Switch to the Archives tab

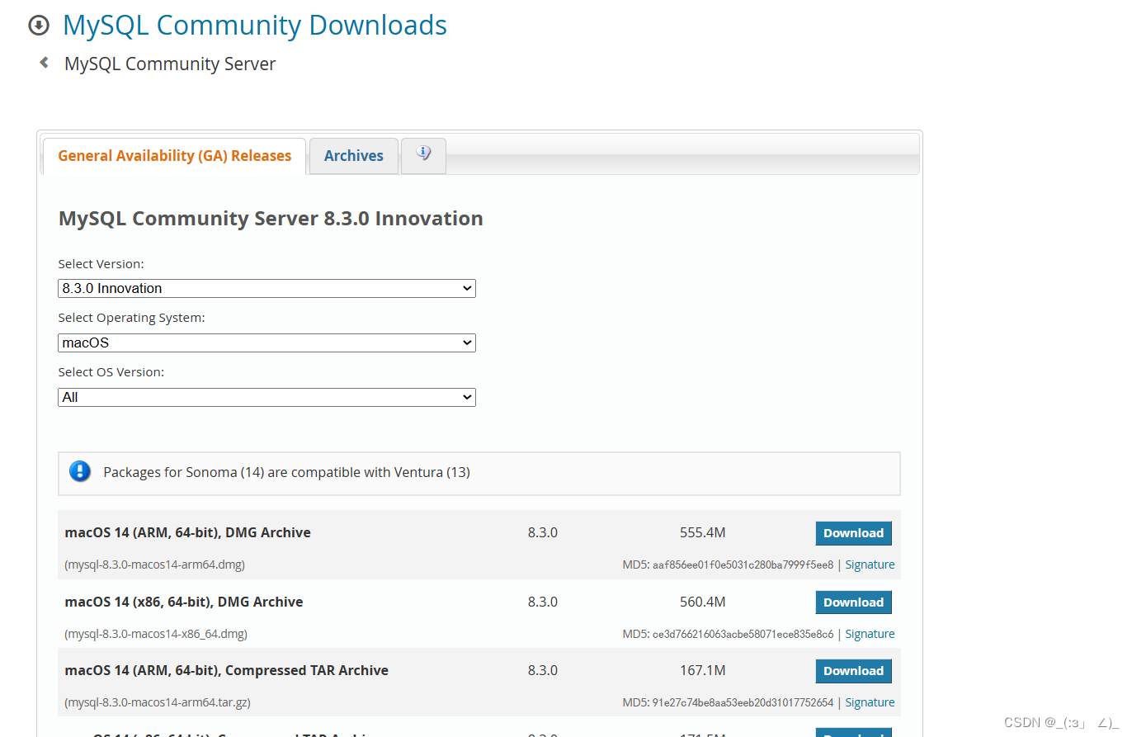[x=353, y=156]
